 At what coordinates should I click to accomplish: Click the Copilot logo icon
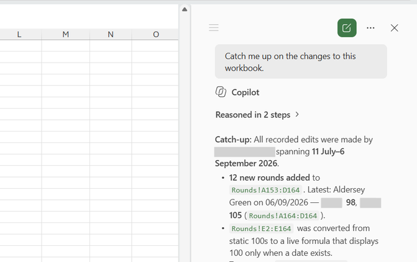tap(221, 92)
